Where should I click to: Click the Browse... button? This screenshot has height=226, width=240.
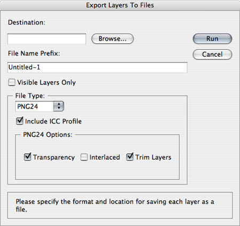point(113,38)
